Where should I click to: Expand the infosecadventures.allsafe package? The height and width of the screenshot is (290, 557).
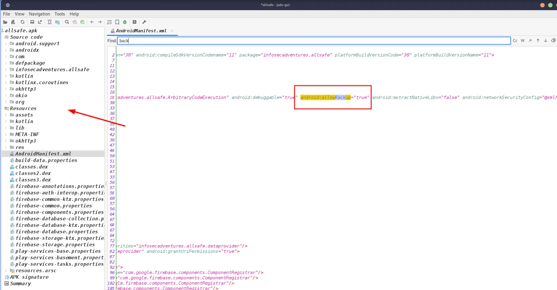[6, 70]
